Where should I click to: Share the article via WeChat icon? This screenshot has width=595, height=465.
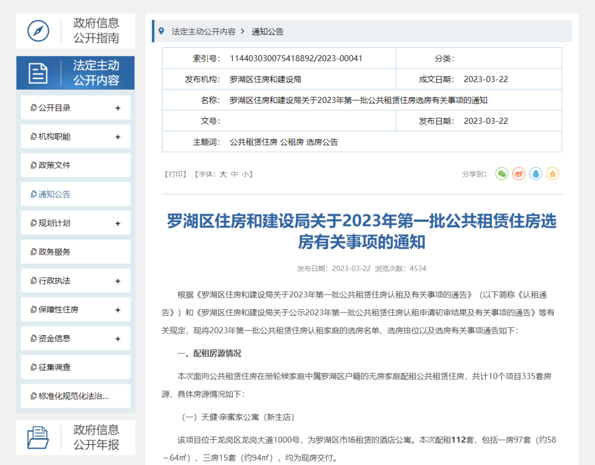(x=502, y=174)
